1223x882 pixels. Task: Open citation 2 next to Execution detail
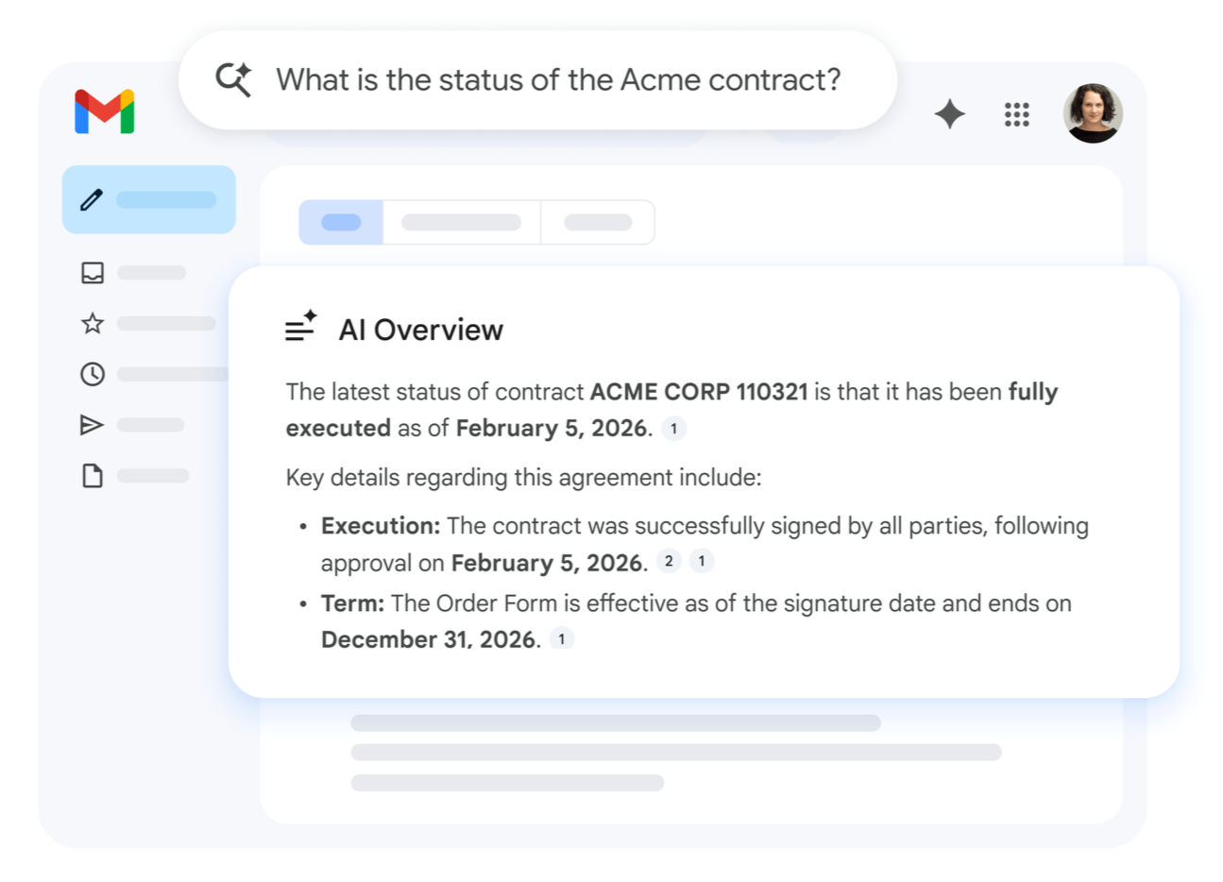pos(669,561)
